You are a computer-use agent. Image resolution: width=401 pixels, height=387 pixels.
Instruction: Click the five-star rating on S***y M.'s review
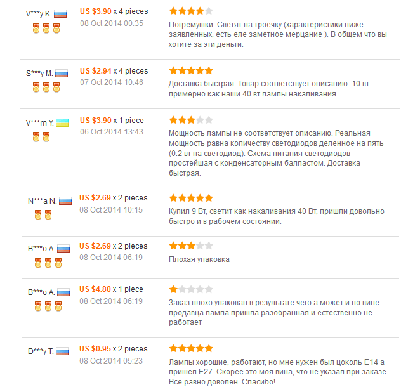(x=191, y=70)
